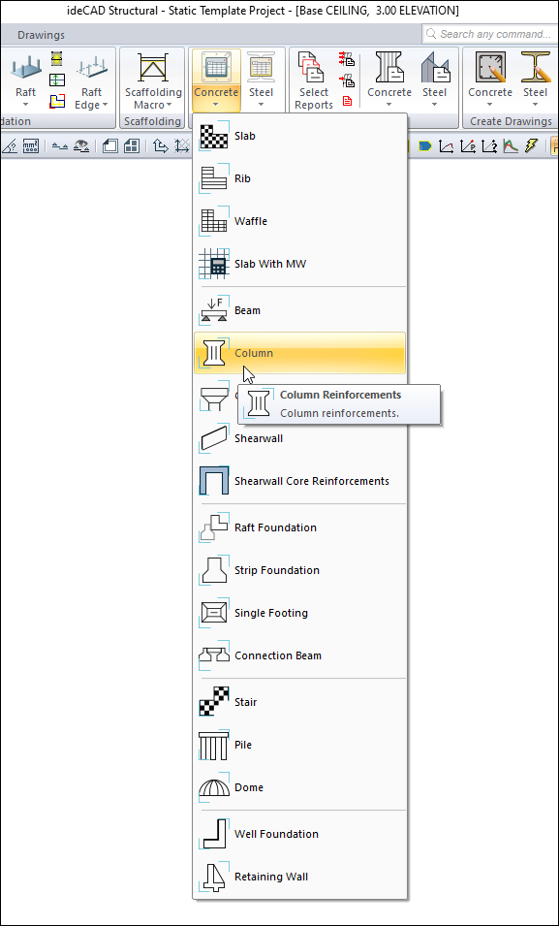The height and width of the screenshot is (926, 559).
Task: Open Shearwall Core Reinforcements
Action: [x=300, y=481]
